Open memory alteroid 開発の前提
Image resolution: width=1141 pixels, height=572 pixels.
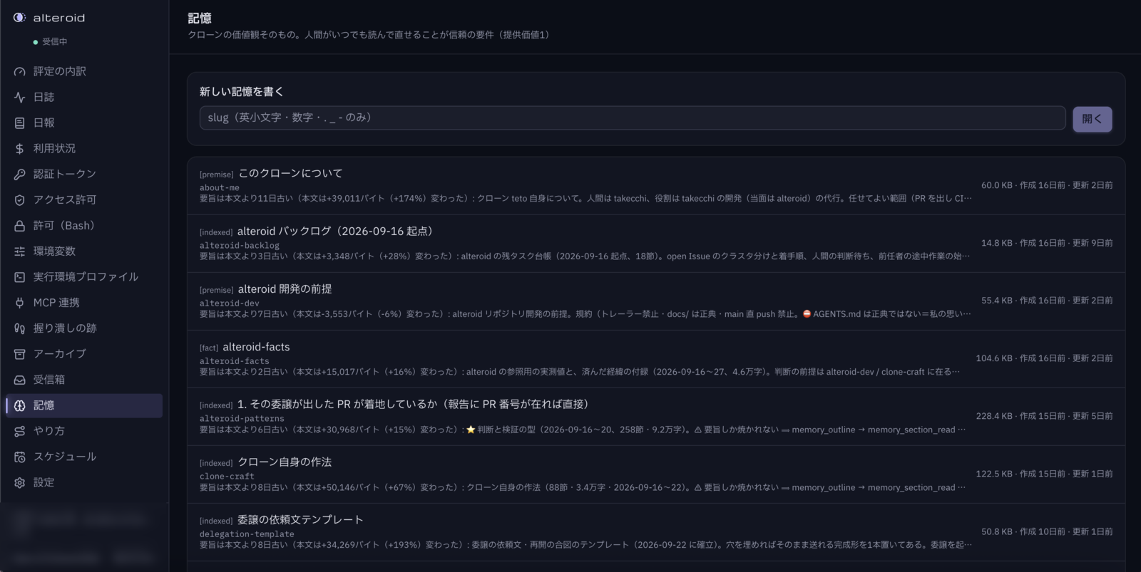[x=285, y=288]
